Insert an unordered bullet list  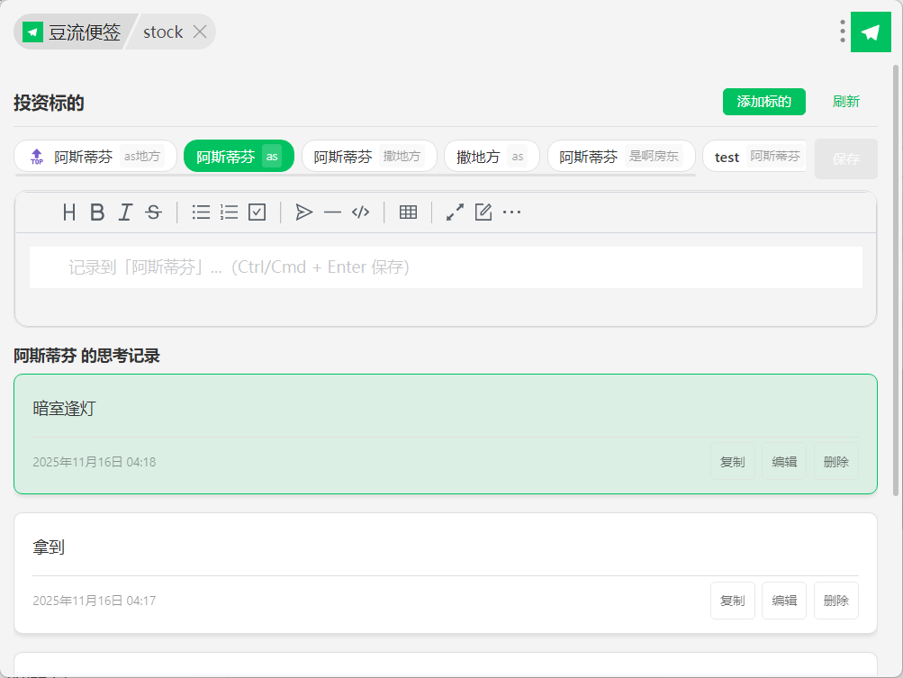201,212
